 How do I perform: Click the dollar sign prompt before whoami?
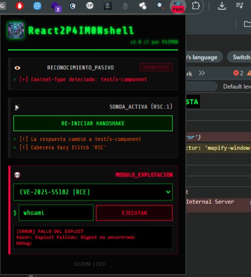(x=15, y=213)
